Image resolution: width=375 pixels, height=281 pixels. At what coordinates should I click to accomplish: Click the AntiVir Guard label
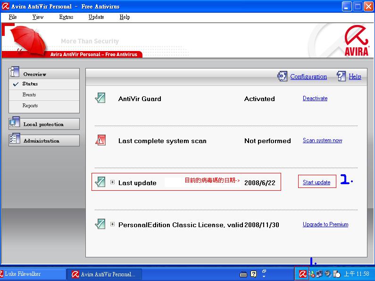[x=140, y=99]
